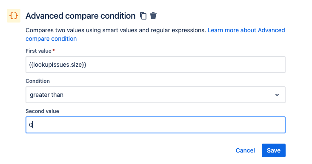This screenshot has width=312, height=164.
Task: Click the 'greater than' selected option text
Action: [46, 95]
